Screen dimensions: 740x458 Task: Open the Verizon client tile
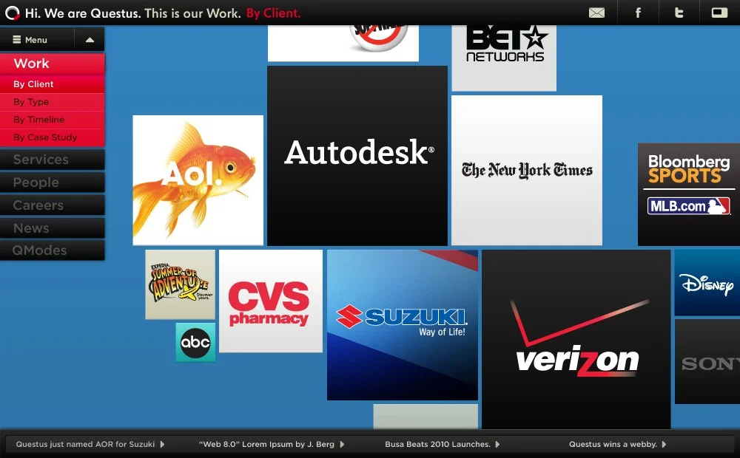pos(576,339)
